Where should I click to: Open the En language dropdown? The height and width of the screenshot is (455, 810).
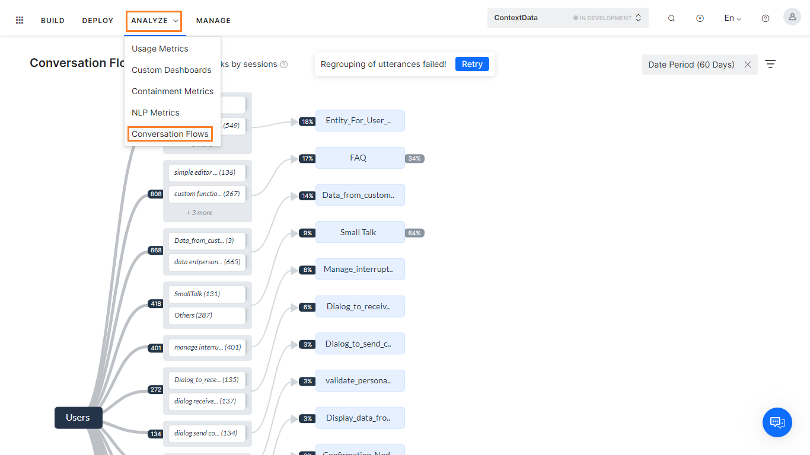[732, 18]
